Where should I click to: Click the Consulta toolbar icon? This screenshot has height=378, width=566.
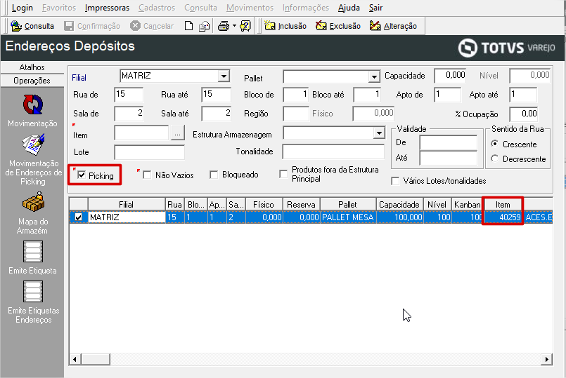[x=16, y=26]
